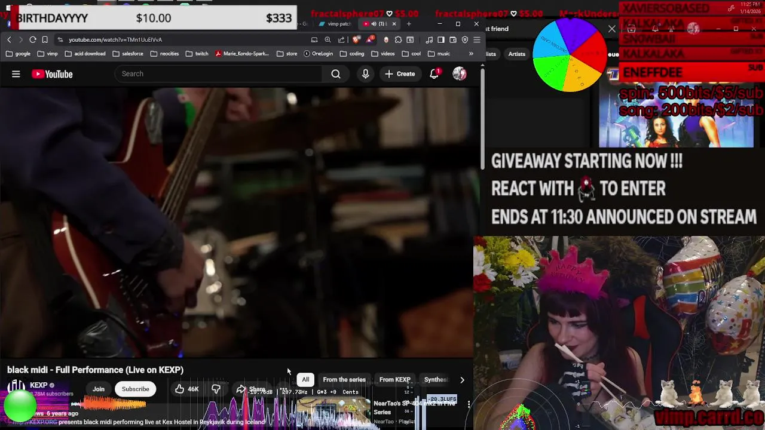
Task: Toggle the browser sidebar panel icon
Action: click(441, 39)
